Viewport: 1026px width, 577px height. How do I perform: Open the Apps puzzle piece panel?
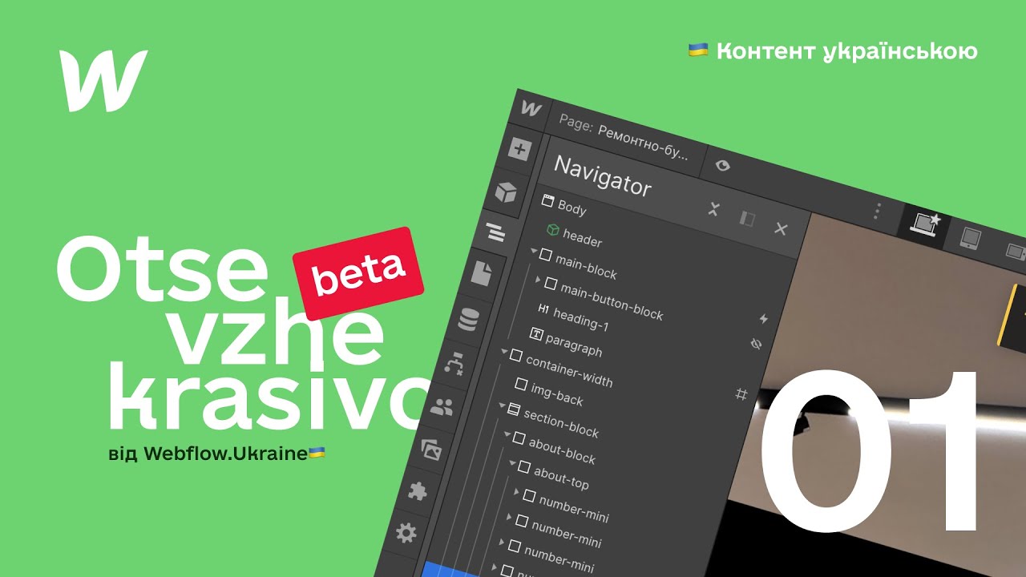pyautogui.click(x=418, y=491)
